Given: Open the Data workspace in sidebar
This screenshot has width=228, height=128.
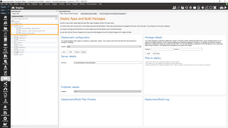Looking at the screenshot, I should tap(5, 40).
